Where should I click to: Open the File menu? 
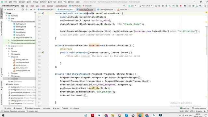click(x=6, y=2)
